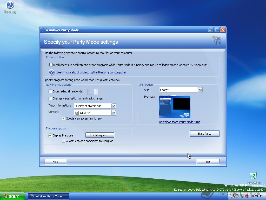Decrease crossfading seconds with down arrow
This screenshot has height=200, width=266.
(96, 93)
